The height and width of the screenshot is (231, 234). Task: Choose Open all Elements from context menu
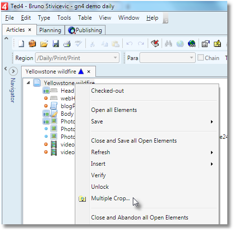pos(114,110)
